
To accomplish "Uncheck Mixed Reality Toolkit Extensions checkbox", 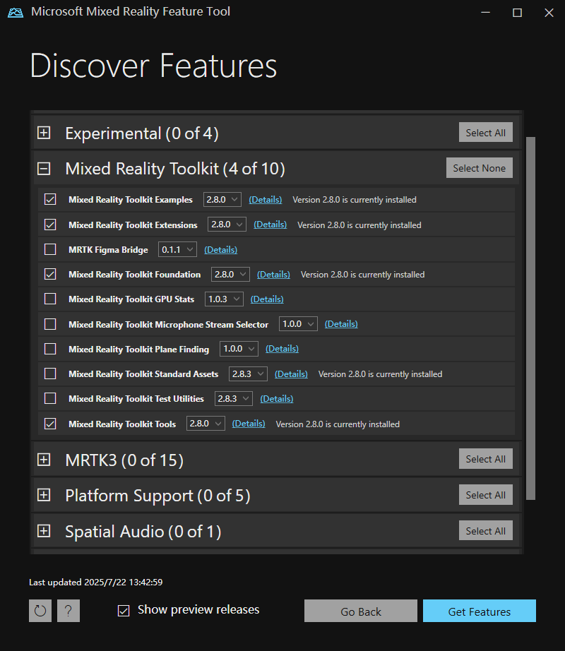I will coord(50,225).
